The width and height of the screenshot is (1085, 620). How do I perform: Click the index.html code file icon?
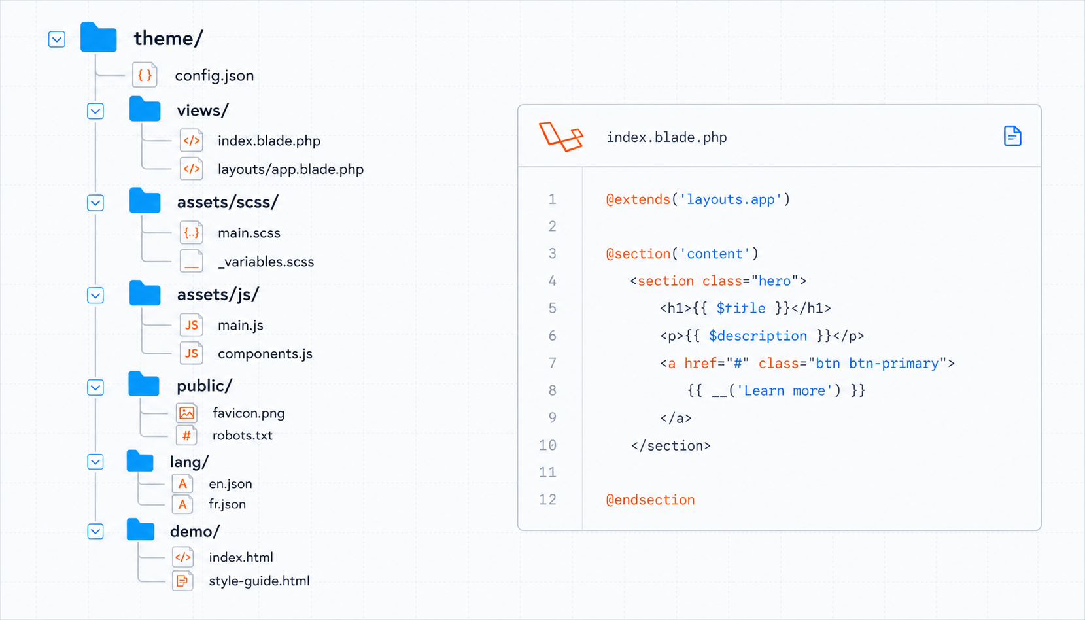[x=183, y=557]
